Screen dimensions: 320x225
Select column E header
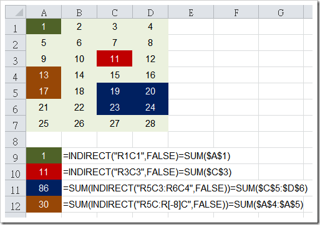pyautogui.click(x=191, y=12)
